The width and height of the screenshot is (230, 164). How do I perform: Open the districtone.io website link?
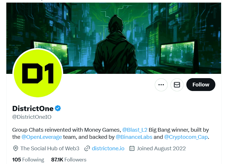(108, 148)
